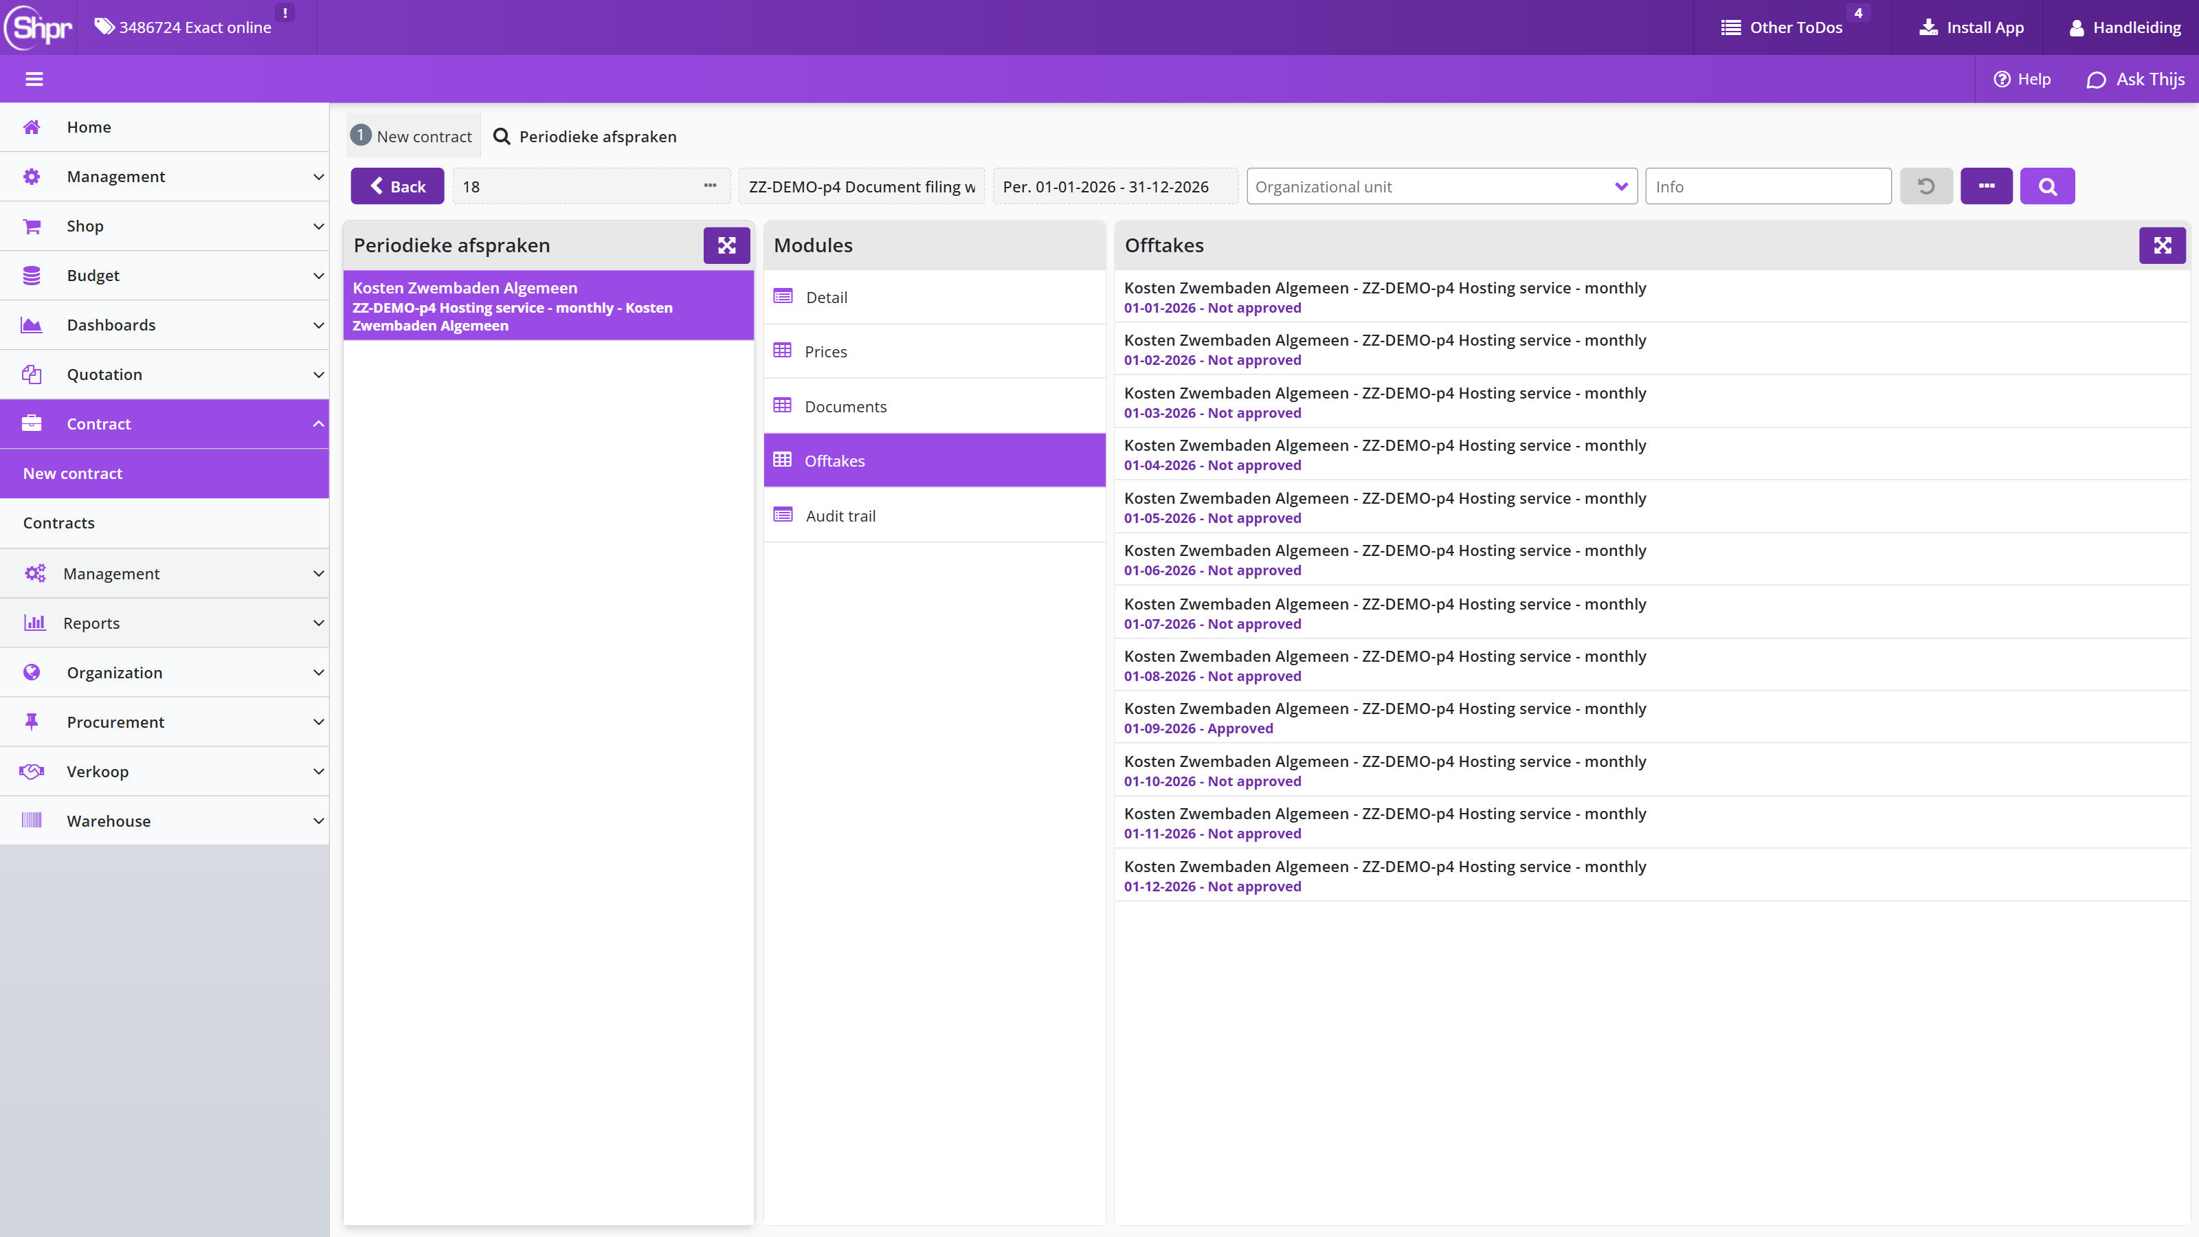Image resolution: width=2199 pixels, height=1237 pixels.
Task: Click Install App
Action: click(x=1971, y=27)
